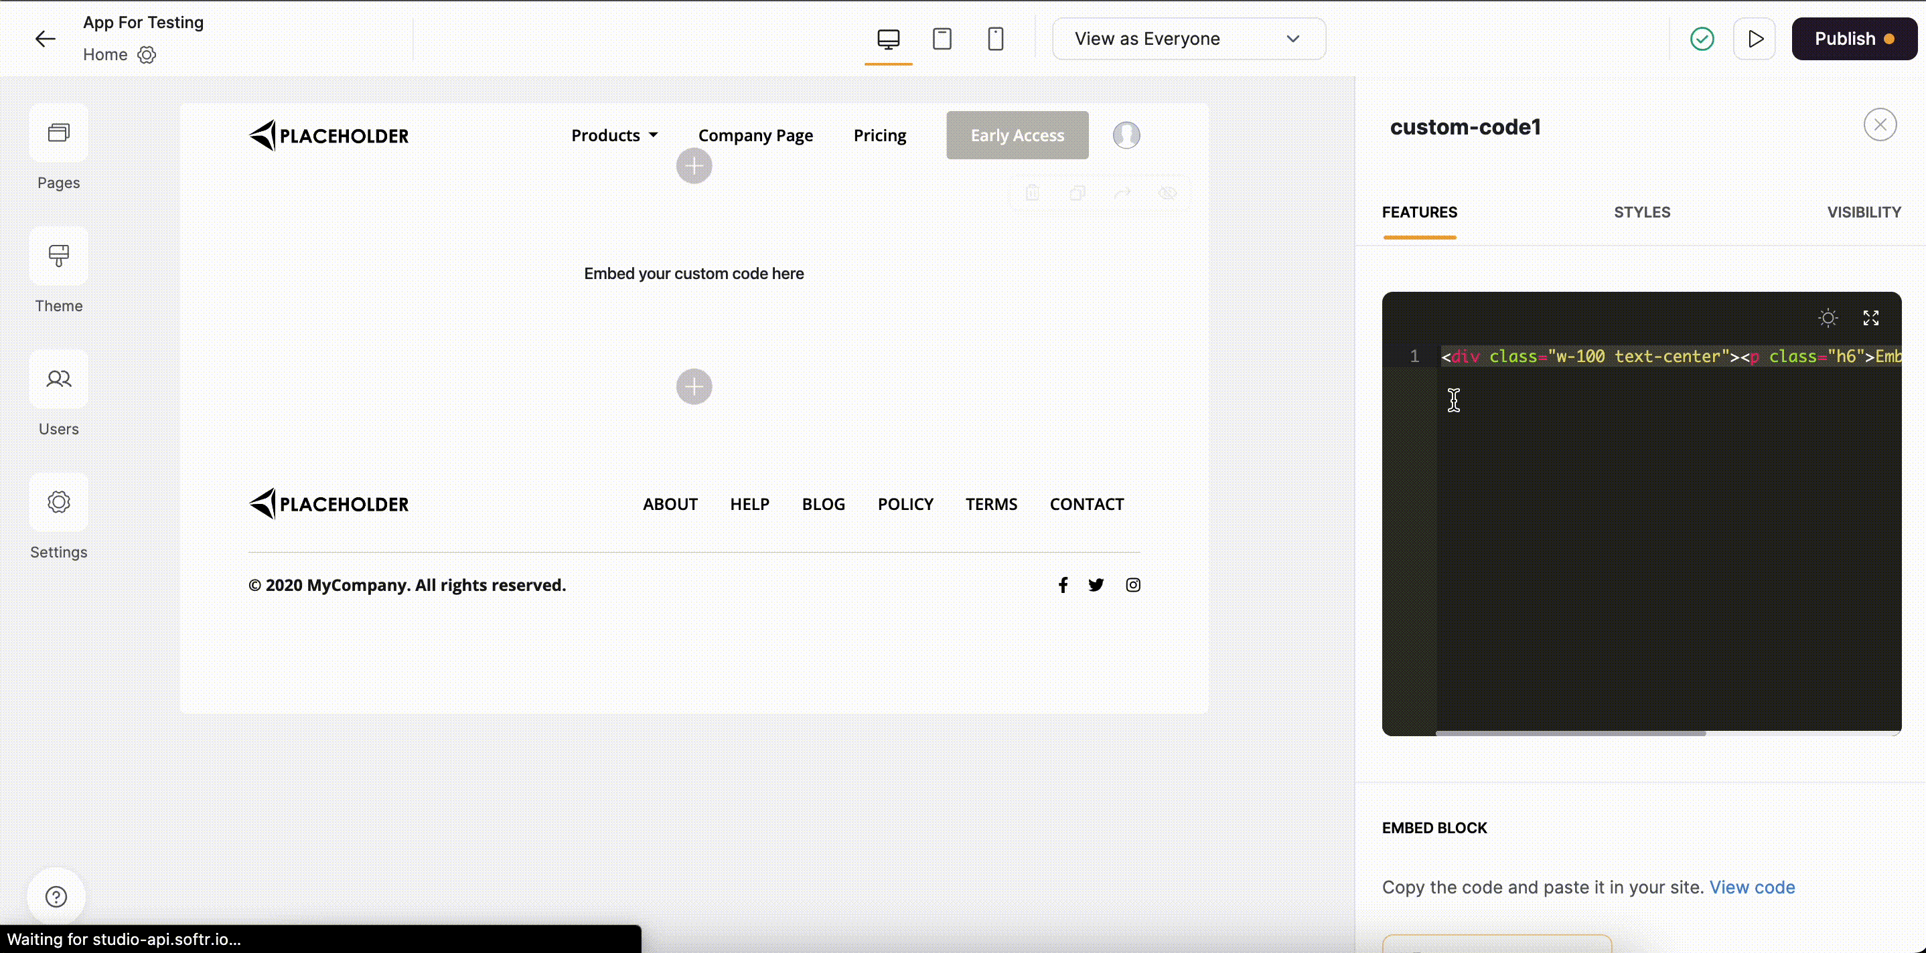This screenshot has height=953, width=1926.
Task: Switch to tablet preview device icon
Action: pyautogui.click(x=942, y=38)
